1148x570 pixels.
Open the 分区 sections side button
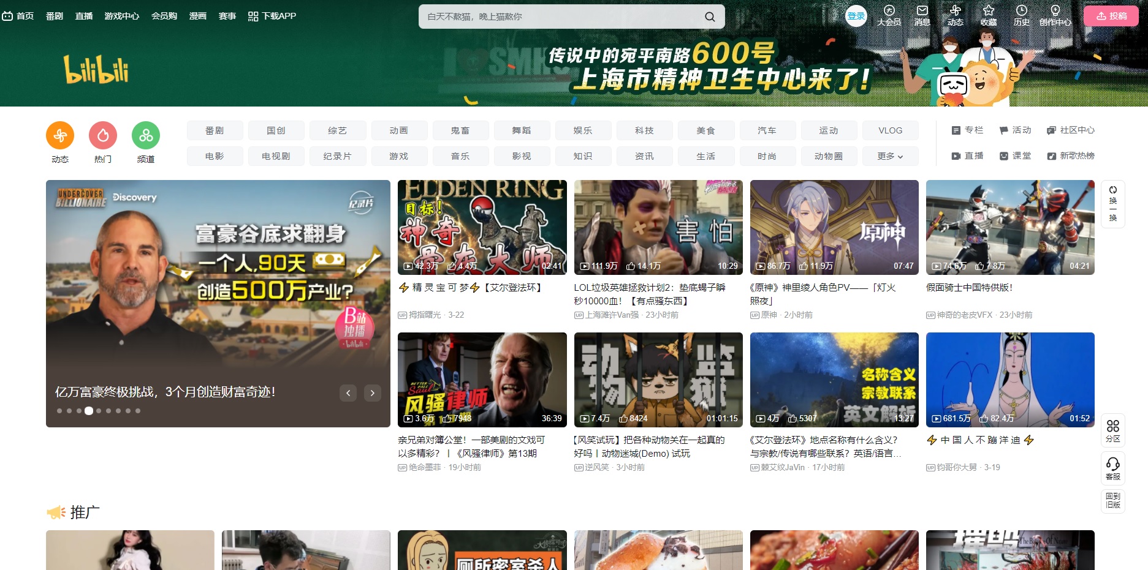(1112, 430)
